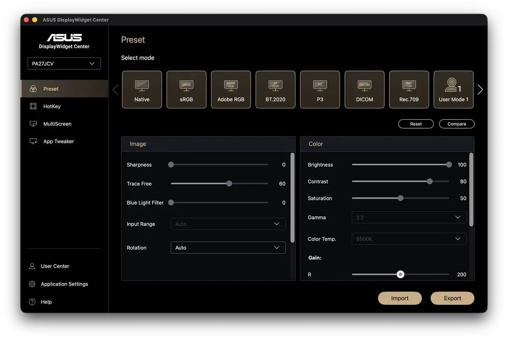Click the Reset button
Screen dimensions: 508x340
pyautogui.click(x=416, y=124)
